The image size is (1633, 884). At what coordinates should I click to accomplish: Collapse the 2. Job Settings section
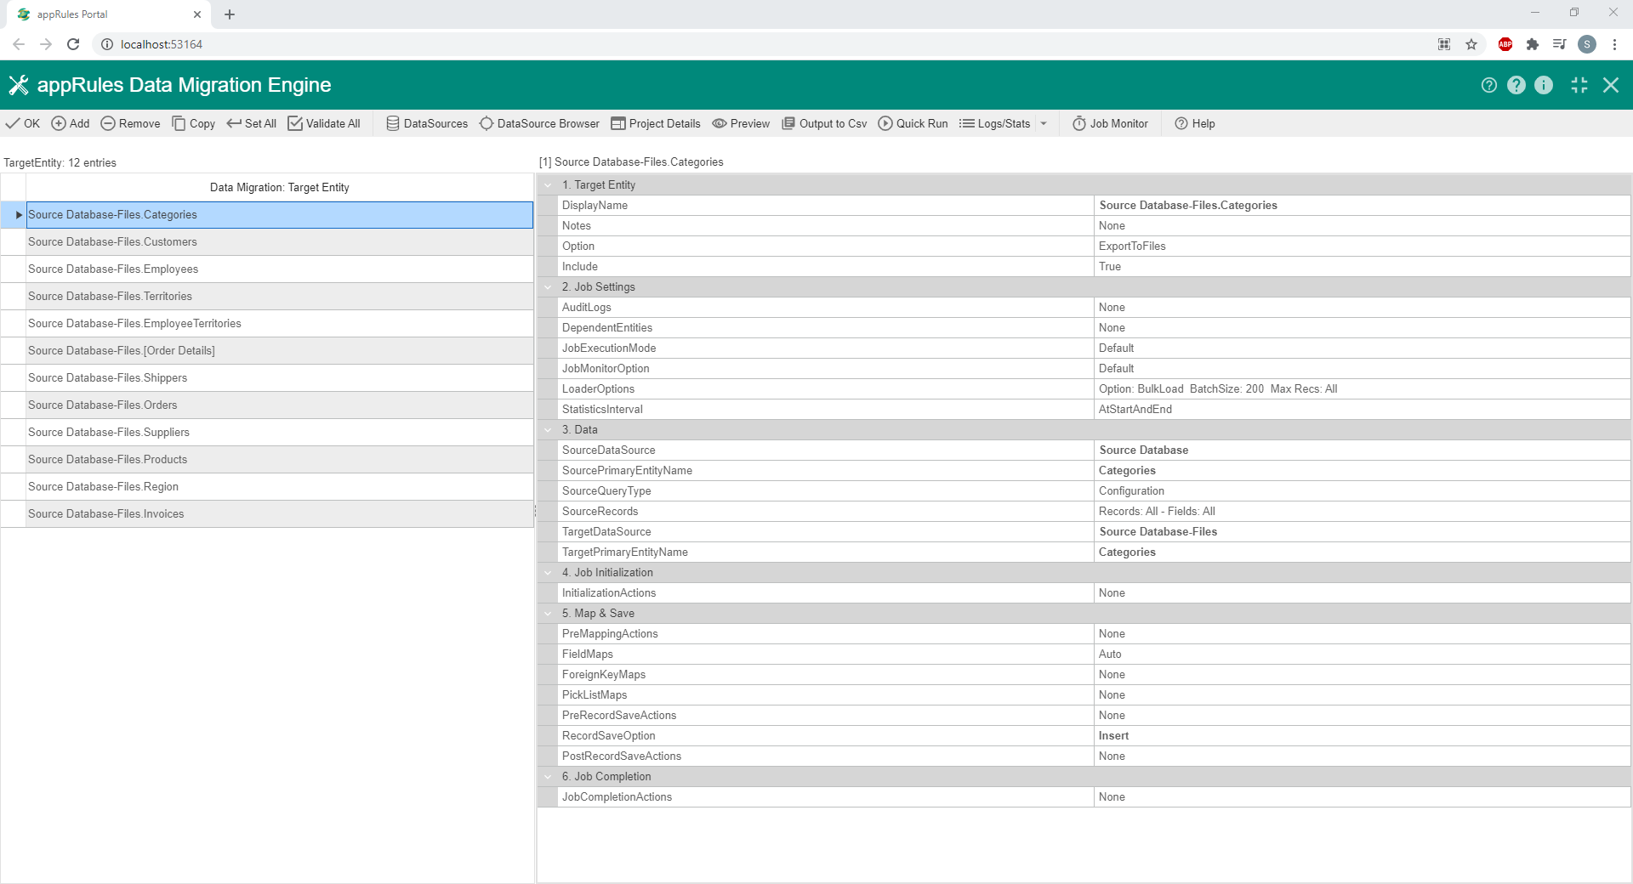click(548, 286)
